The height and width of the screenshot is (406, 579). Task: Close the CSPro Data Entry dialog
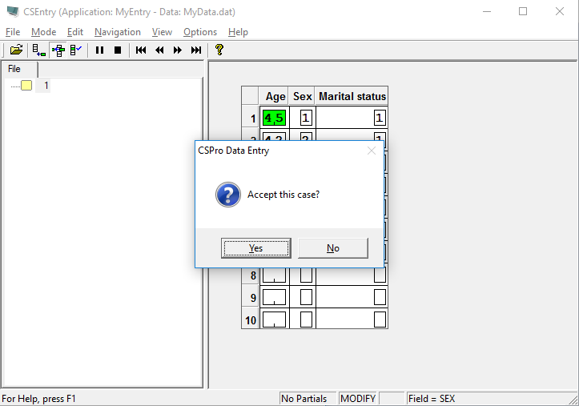pyautogui.click(x=372, y=151)
